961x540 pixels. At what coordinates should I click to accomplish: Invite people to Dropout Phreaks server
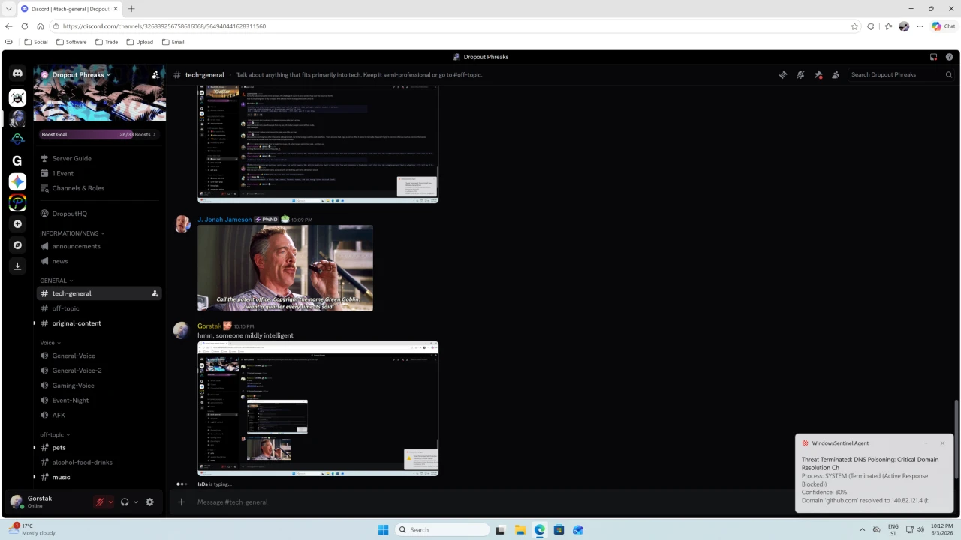pyautogui.click(x=155, y=74)
